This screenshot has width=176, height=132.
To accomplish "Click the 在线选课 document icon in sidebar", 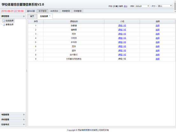I will (4, 21).
